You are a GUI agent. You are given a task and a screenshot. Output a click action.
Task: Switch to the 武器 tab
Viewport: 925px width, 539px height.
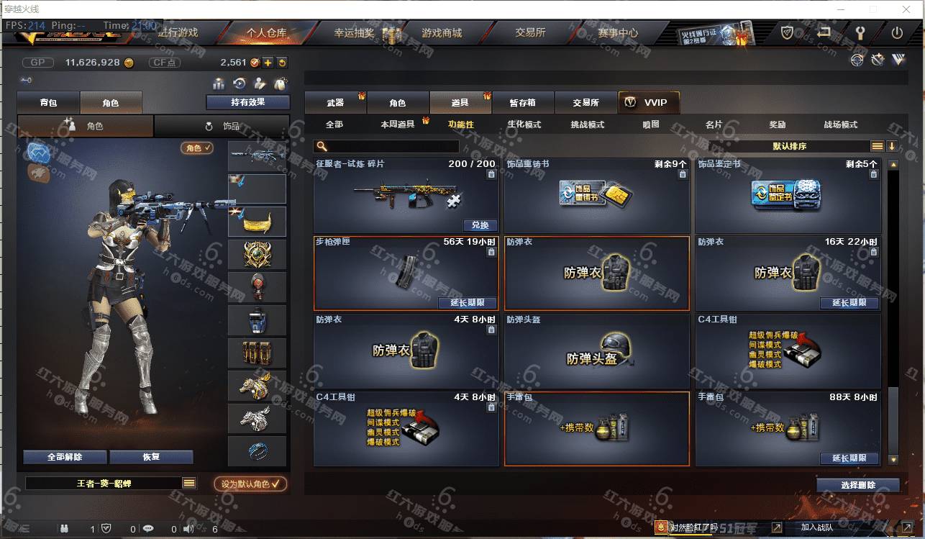335,103
